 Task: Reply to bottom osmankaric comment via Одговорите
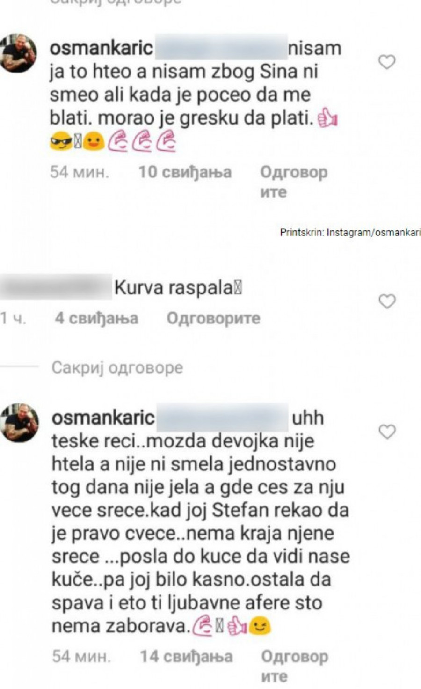pyautogui.click(x=295, y=666)
